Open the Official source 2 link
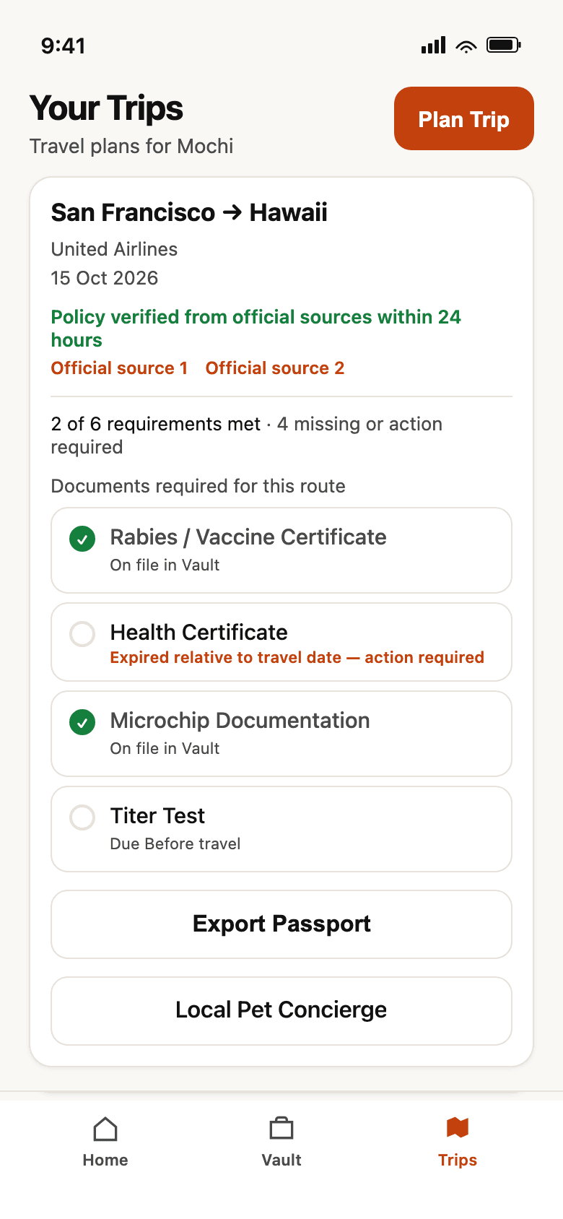563x1219 pixels. click(275, 368)
